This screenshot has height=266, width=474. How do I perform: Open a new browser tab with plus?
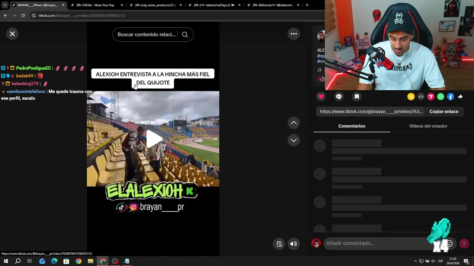click(307, 5)
